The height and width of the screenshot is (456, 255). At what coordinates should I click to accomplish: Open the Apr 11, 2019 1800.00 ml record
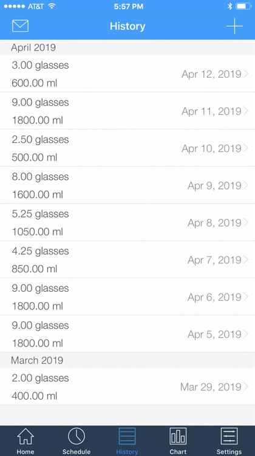127,111
